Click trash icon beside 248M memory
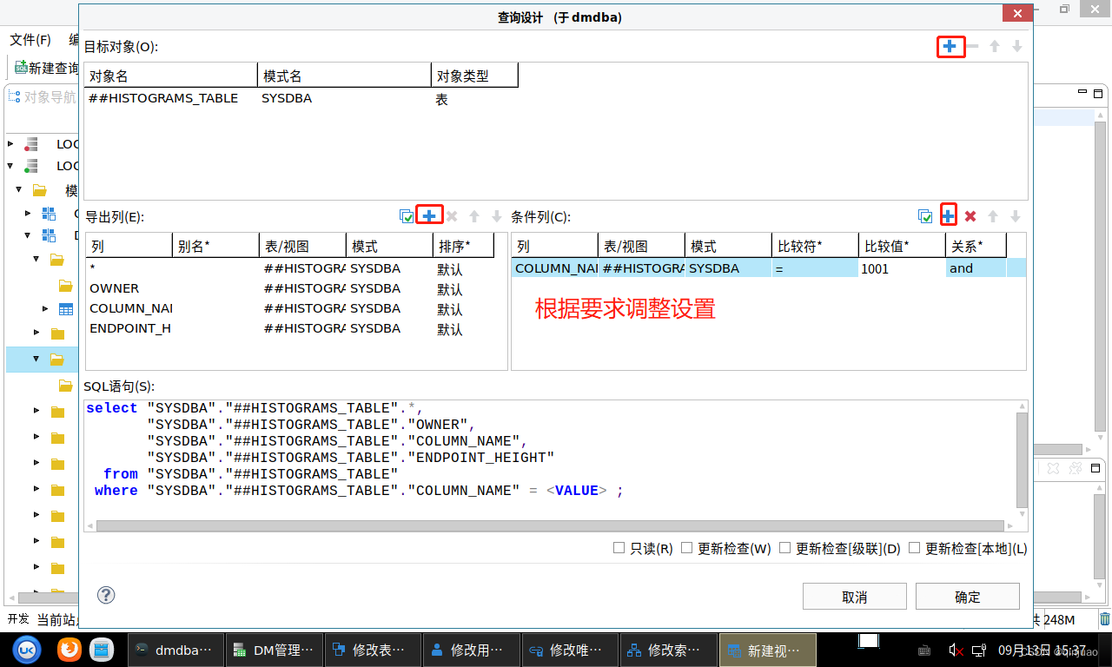The height and width of the screenshot is (667, 1112). pyautogui.click(x=1104, y=619)
